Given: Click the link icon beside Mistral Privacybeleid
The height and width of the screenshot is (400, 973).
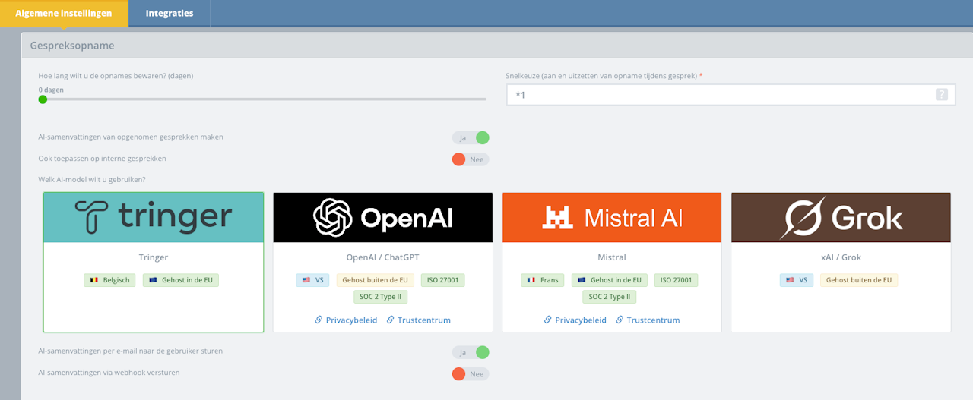Looking at the screenshot, I should click(548, 320).
